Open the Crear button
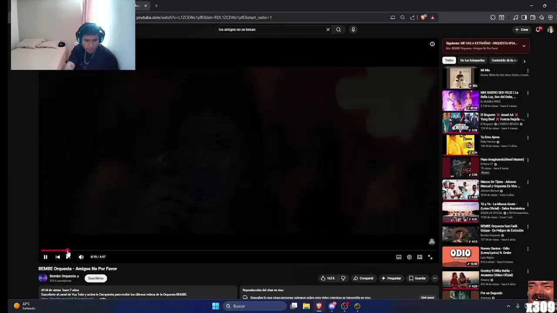 click(x=521, y=30)
